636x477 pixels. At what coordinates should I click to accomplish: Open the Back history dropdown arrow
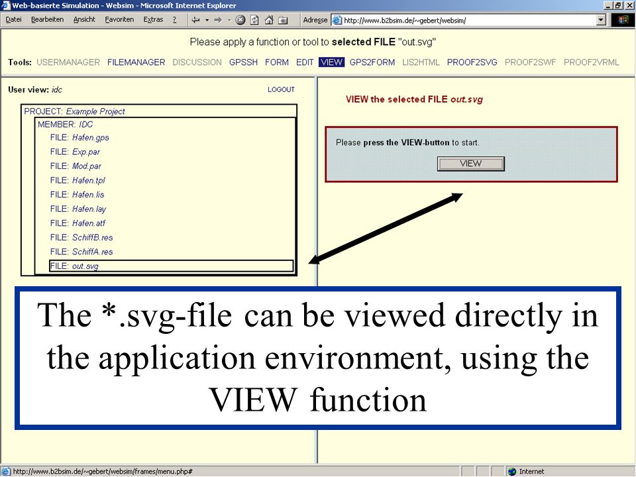click(207, 20)
